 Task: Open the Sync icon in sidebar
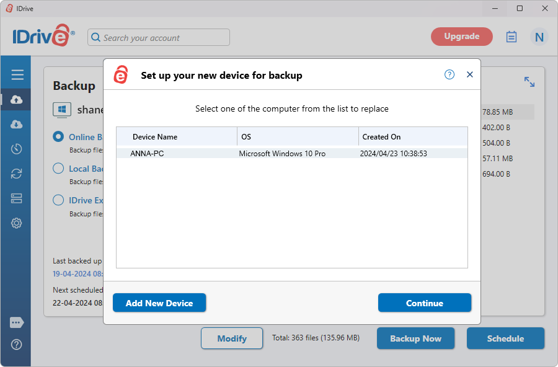point(17,174)
